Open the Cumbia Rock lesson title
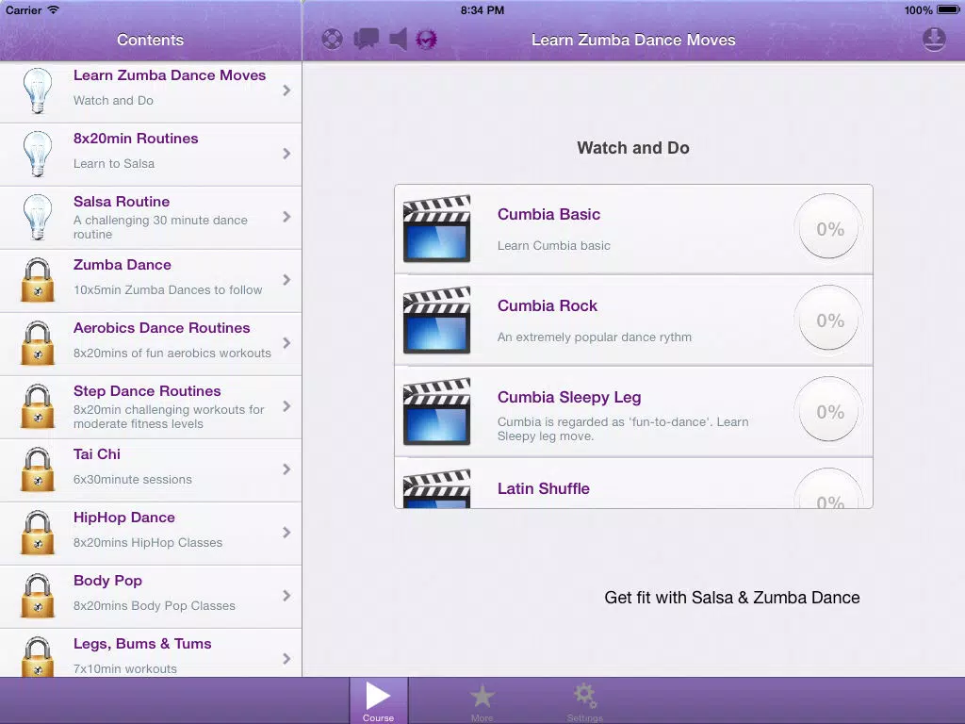Image resolution: width=965 pixels, height=724 pixels. tap(548, 306)
